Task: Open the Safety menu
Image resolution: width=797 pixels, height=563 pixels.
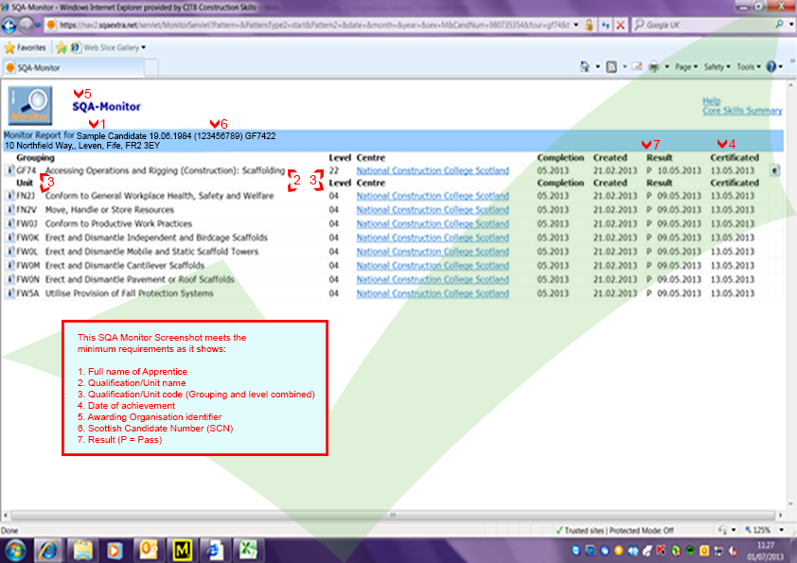Action: coord(717,66)
